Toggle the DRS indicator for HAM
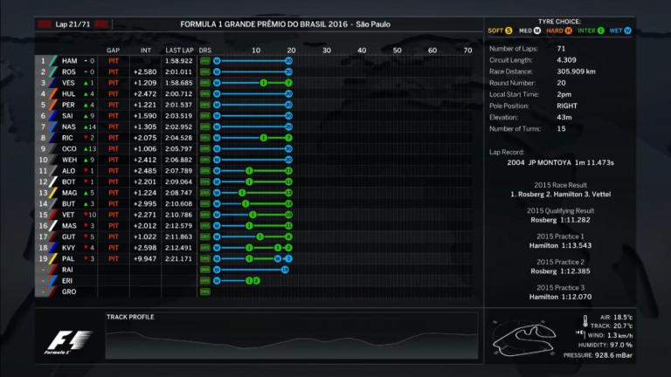 204,61
